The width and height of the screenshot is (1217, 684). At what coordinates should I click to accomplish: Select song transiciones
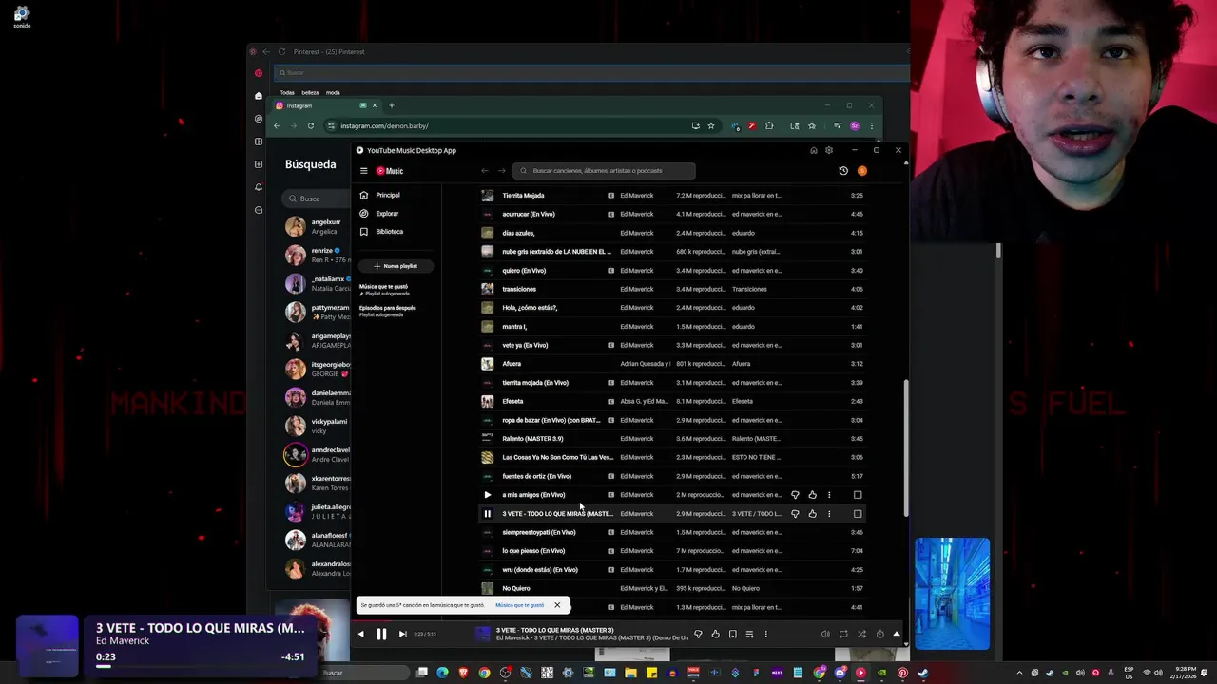pyautogui.click(x=519, y=289)
